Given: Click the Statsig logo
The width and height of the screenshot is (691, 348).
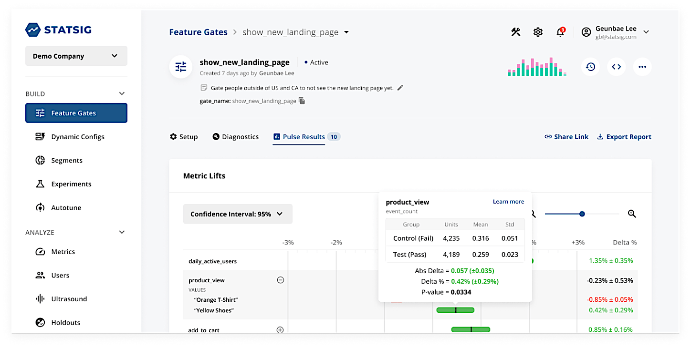Looking at the screenshot, I should click(58, 30).
